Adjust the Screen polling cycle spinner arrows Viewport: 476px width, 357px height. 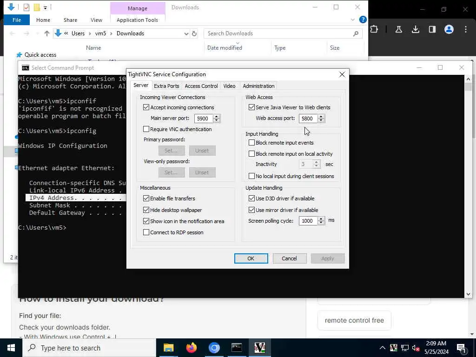click(x=321, y=221)
